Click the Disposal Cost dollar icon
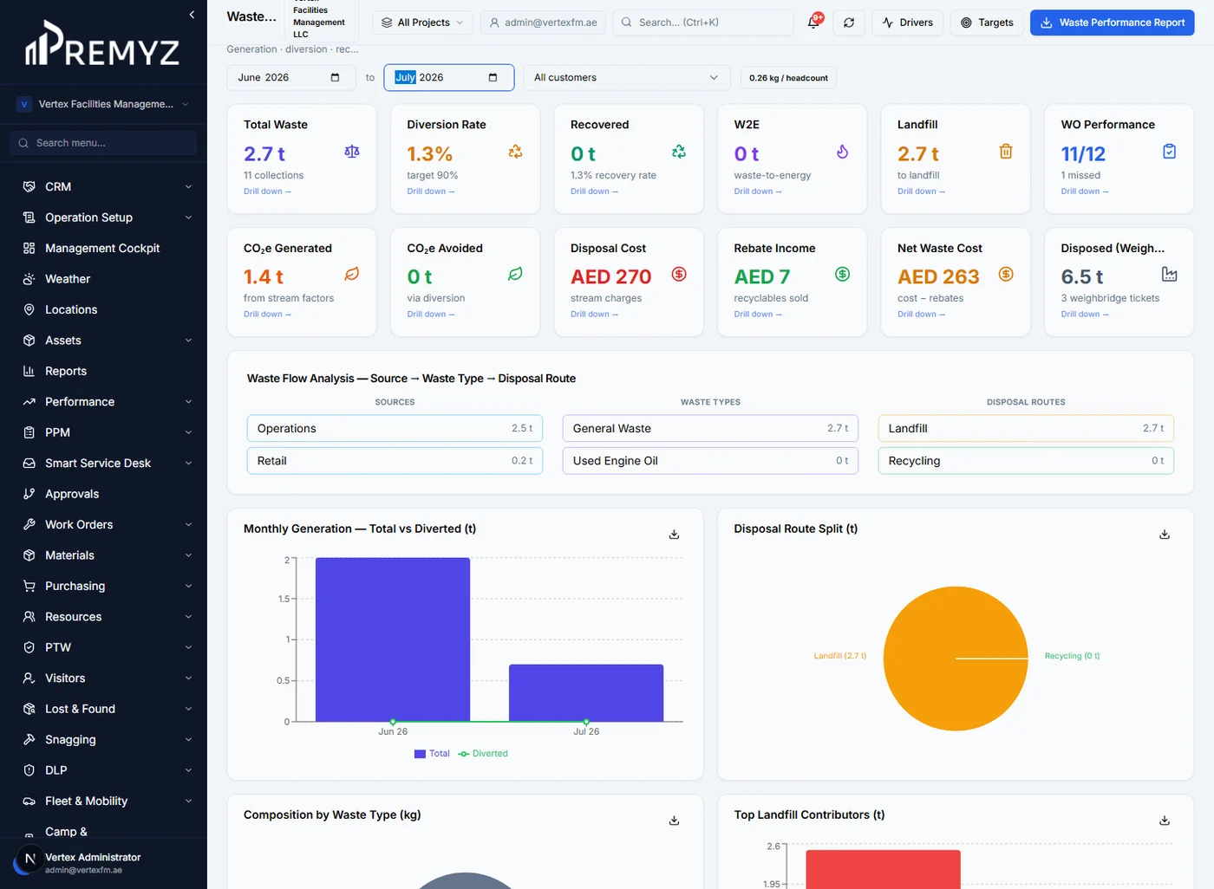 click(x=679, y=275)
